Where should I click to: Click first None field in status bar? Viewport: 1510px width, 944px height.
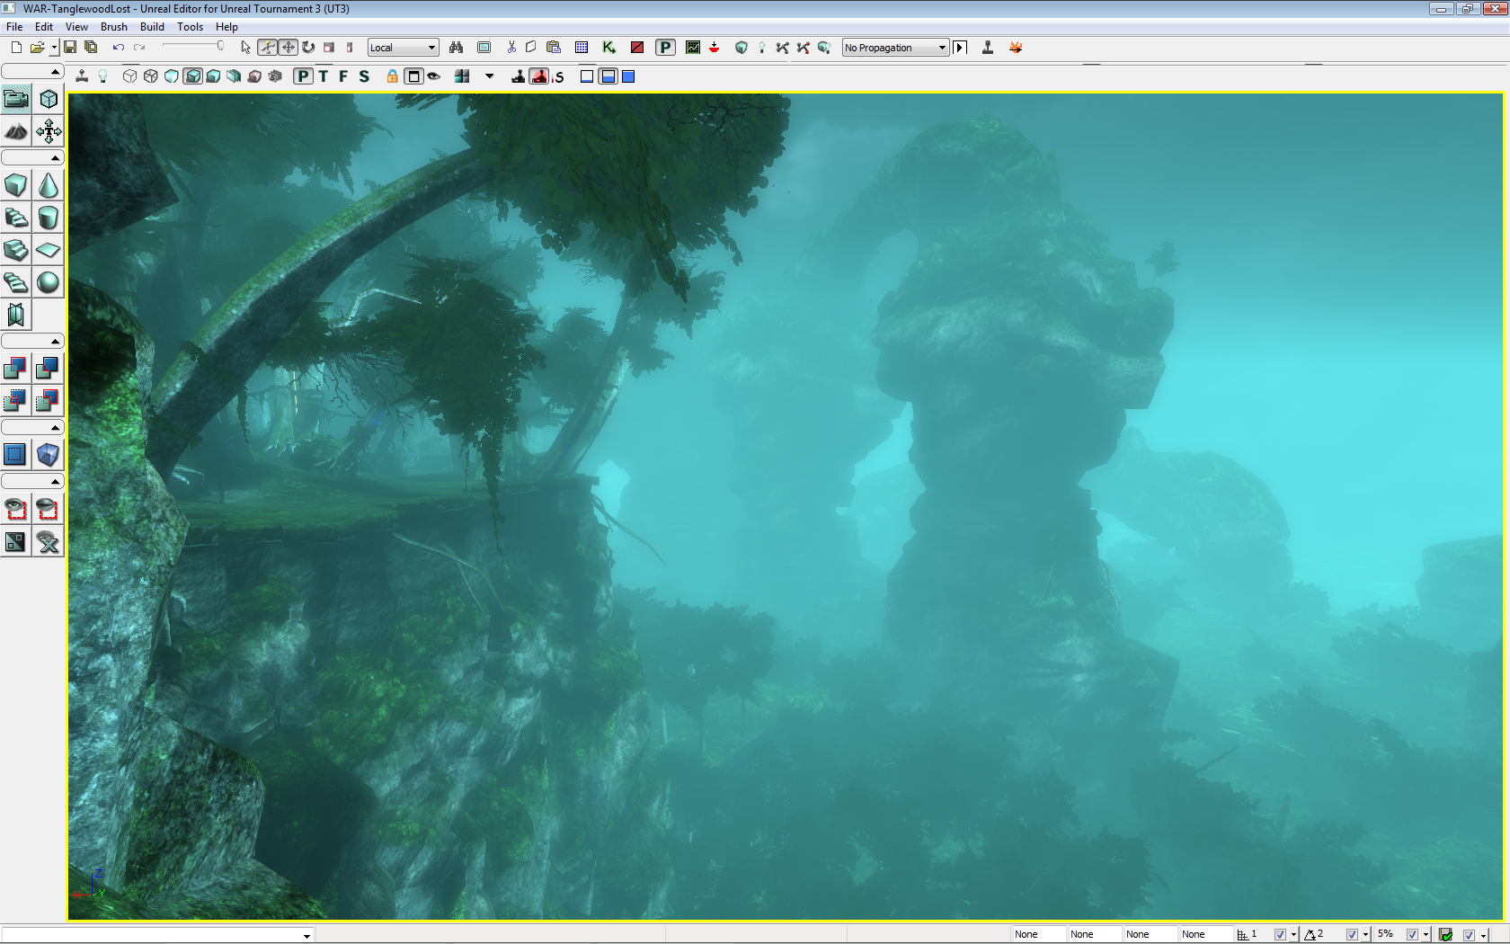click(1039, 934)
